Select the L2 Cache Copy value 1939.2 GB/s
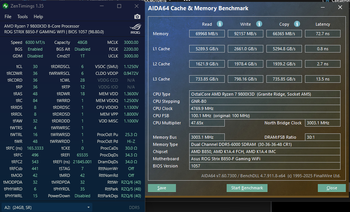Screen dimensions: 350x212 tap(284, 64)
